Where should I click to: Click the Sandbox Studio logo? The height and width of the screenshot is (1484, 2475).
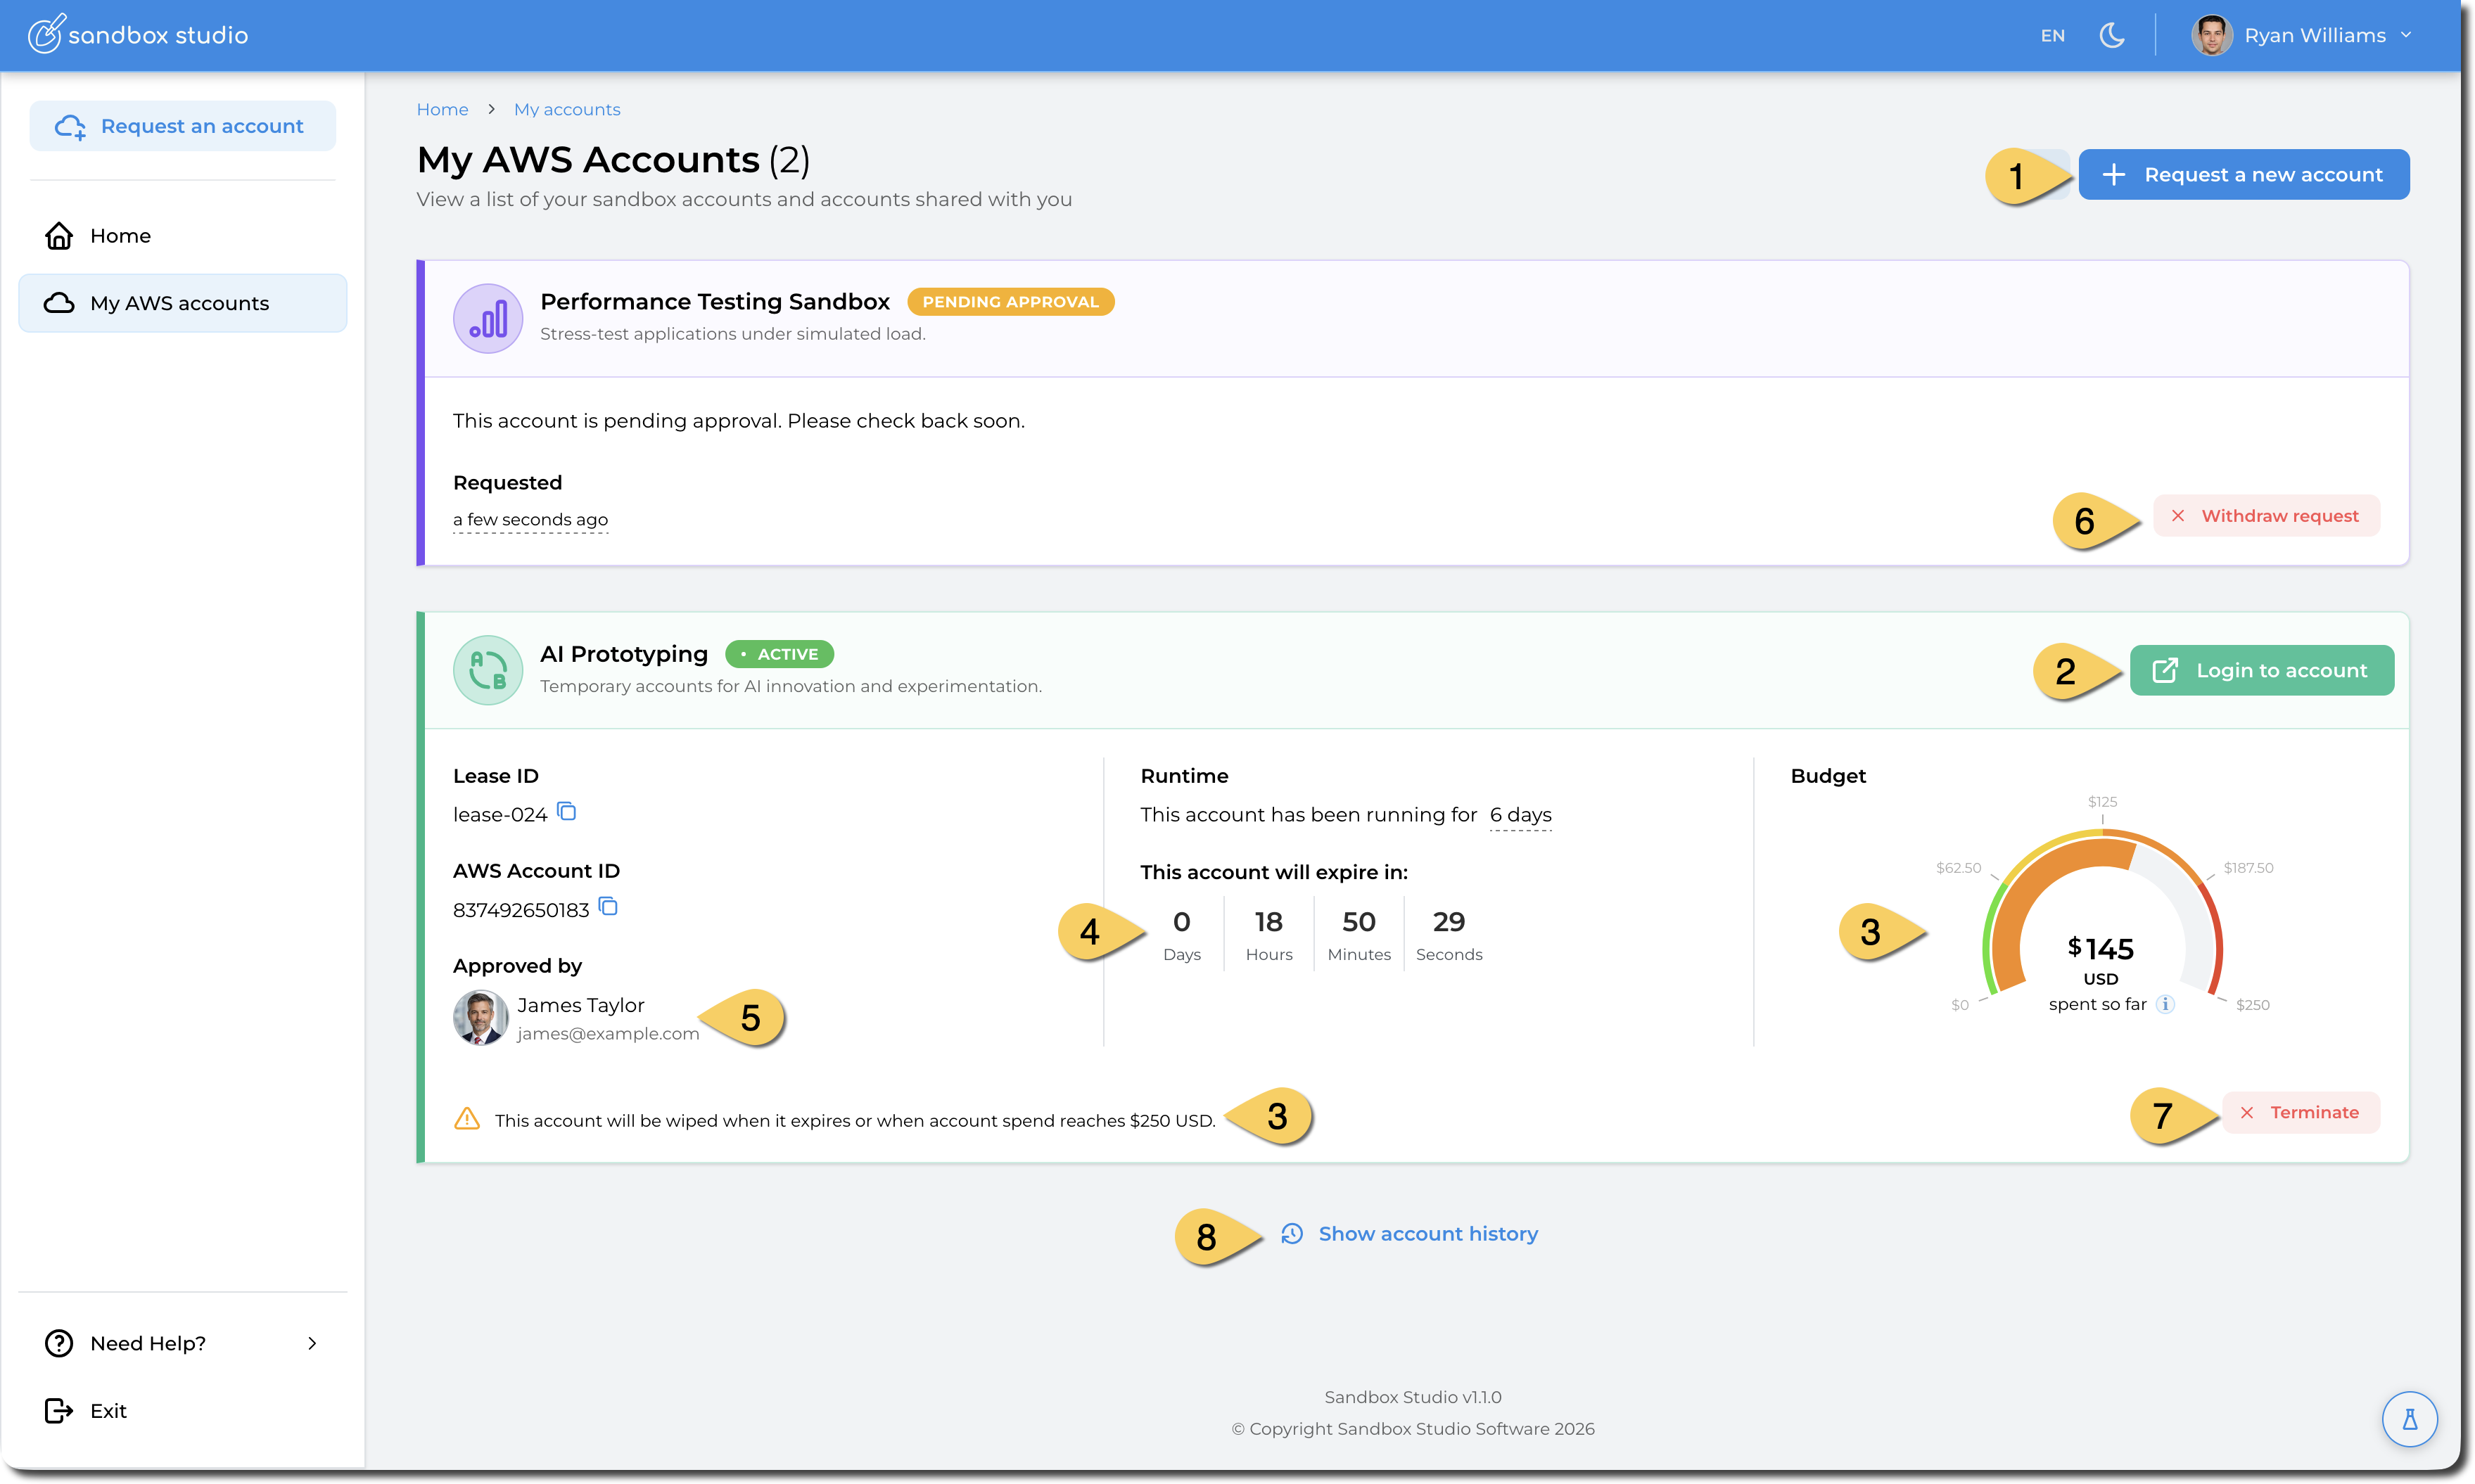pyautogui.click(x=138, y=35)
